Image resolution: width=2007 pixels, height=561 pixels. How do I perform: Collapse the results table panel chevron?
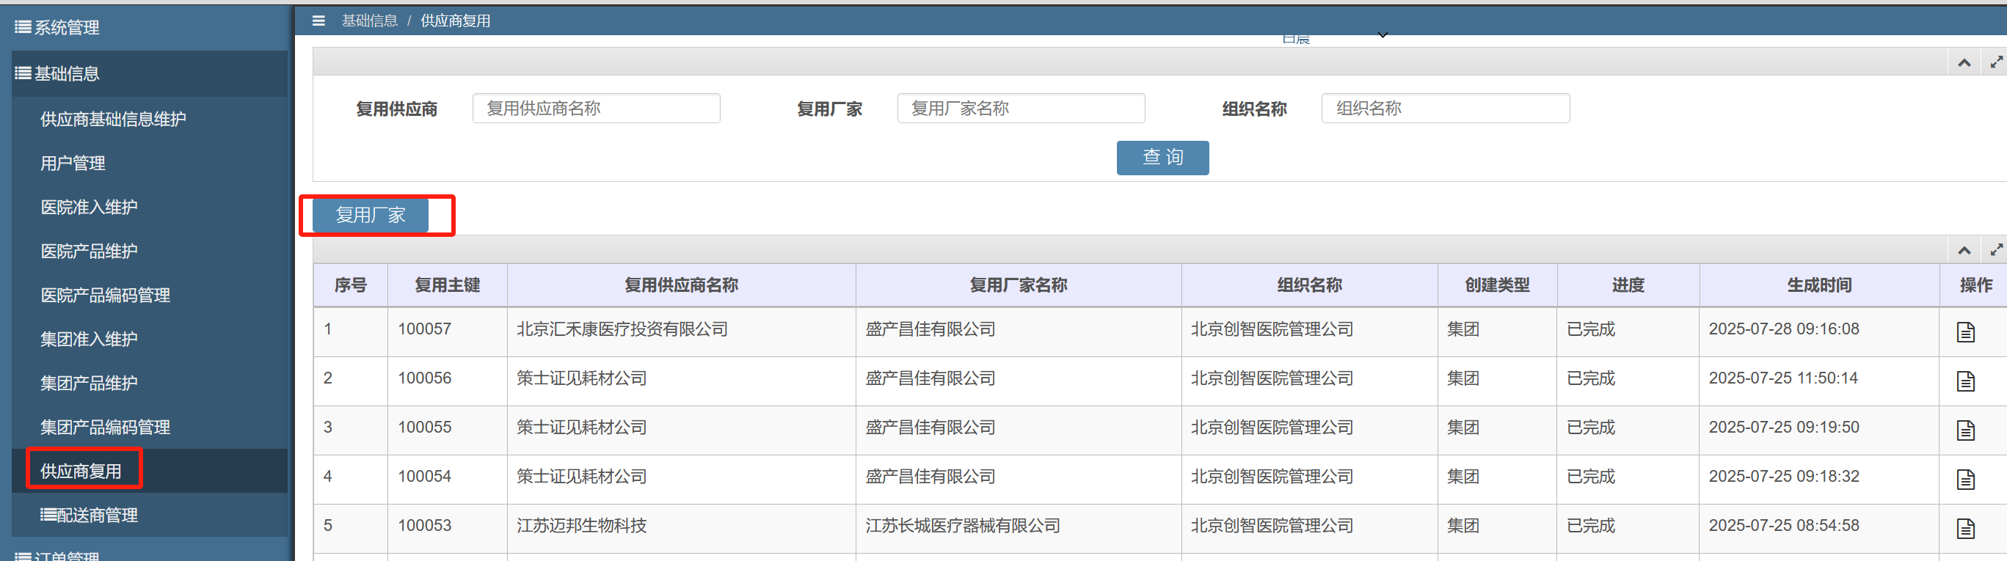[1964, 250]
